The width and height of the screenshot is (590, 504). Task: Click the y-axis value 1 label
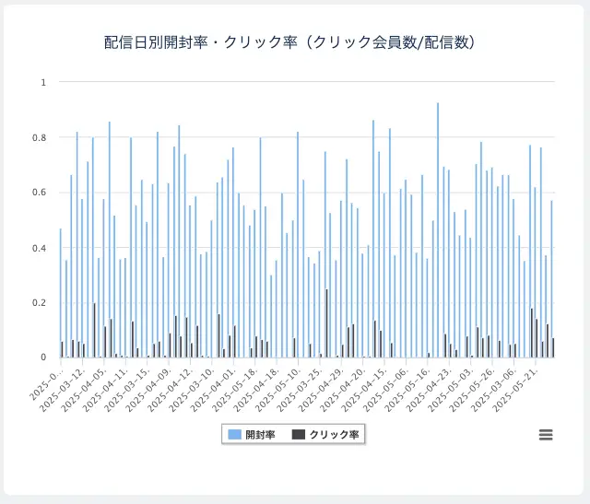tap(42, 83)
